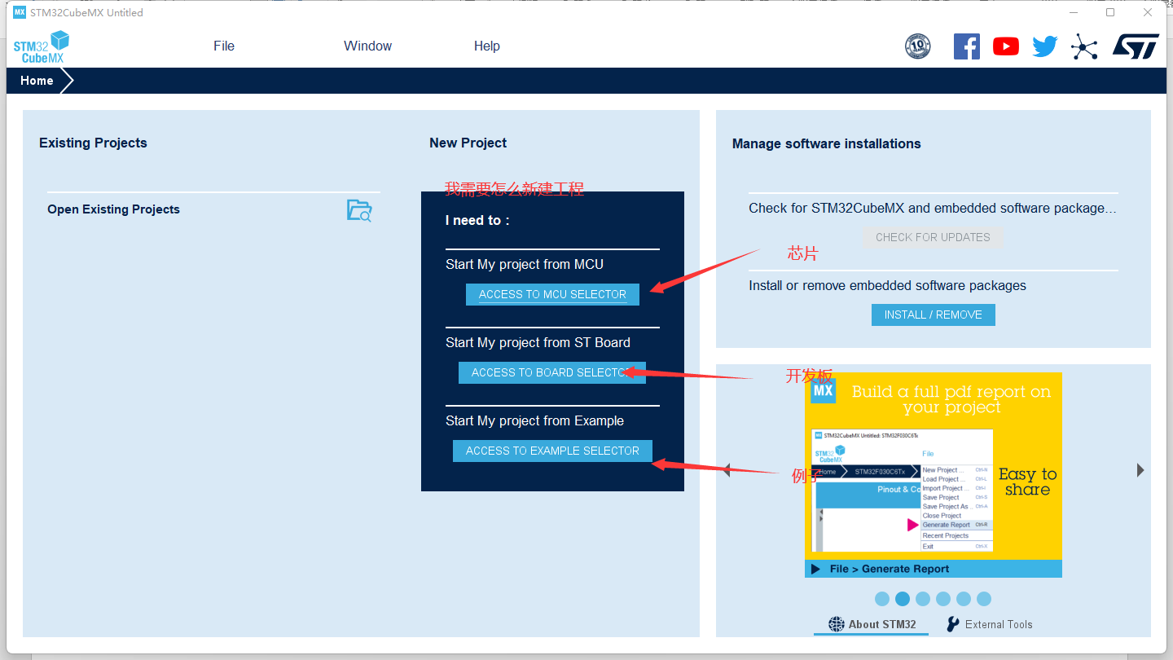1173x660 pixels.
Task: Click the PDF report banner image
Action: tap(934, 475)
